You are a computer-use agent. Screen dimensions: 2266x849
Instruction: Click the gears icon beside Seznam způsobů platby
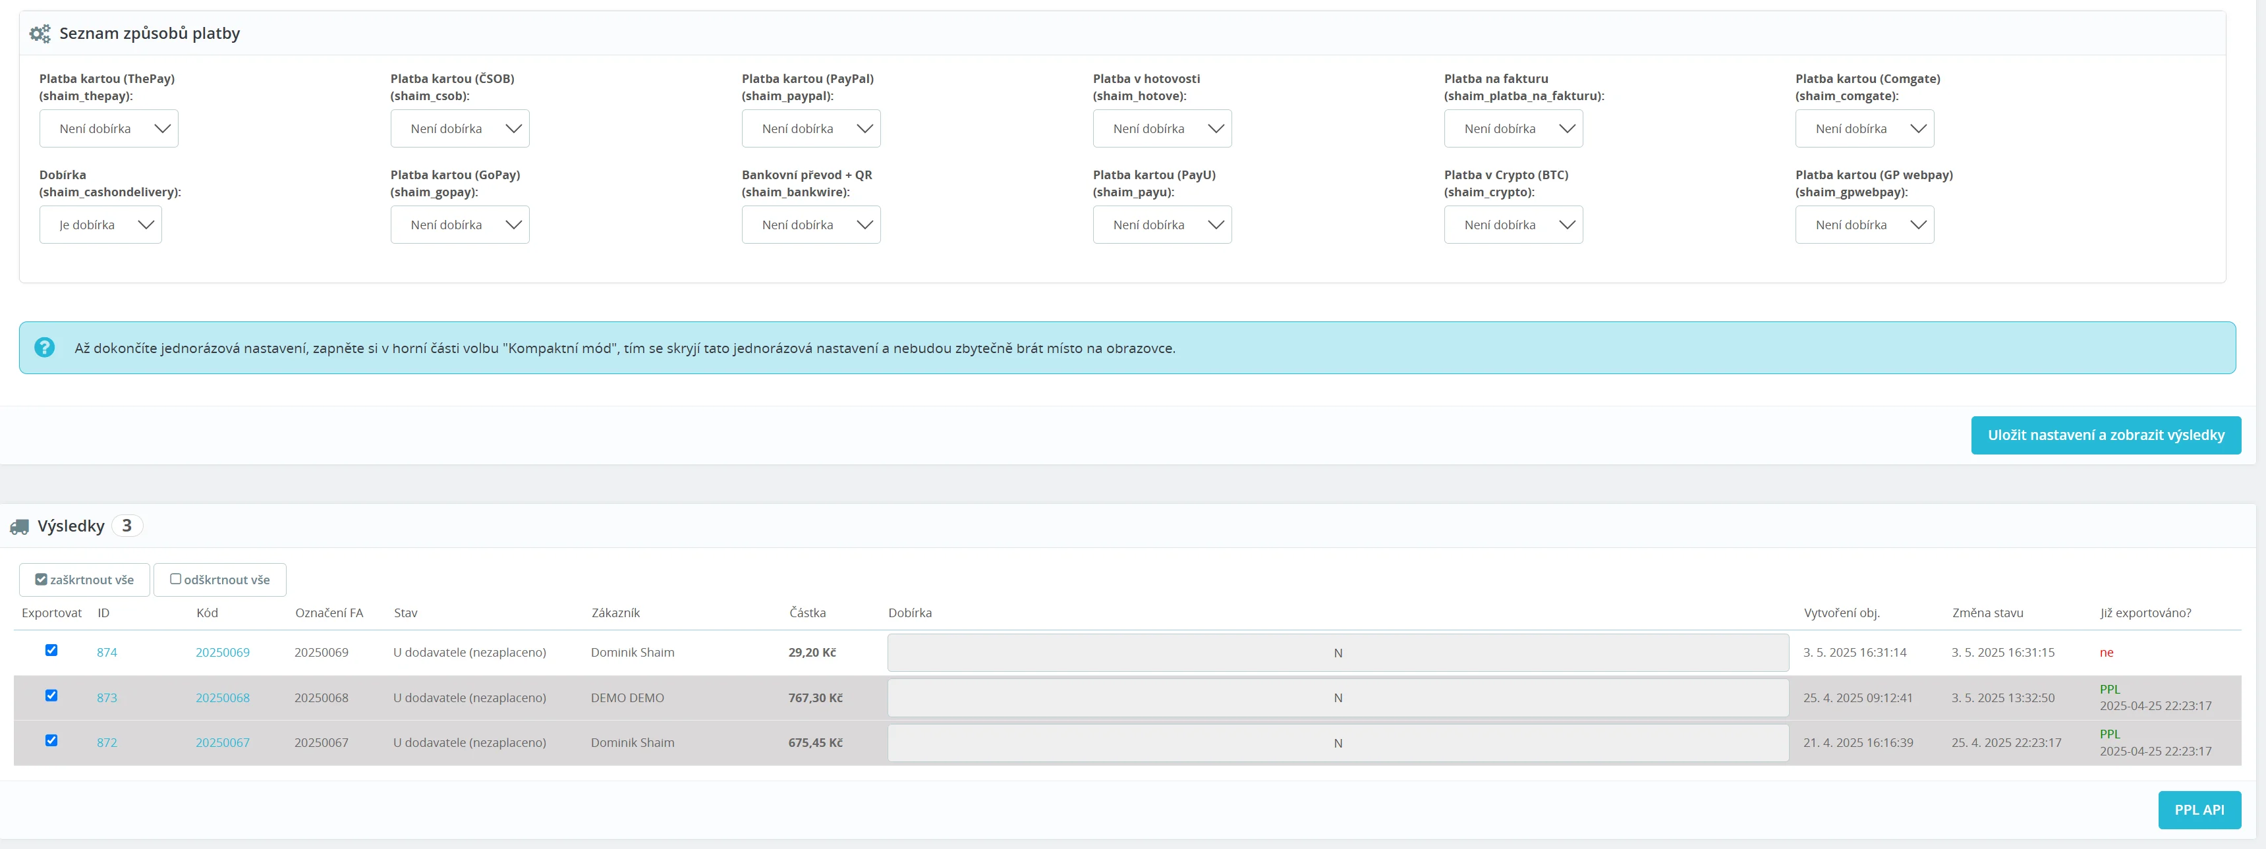[40, 34]
